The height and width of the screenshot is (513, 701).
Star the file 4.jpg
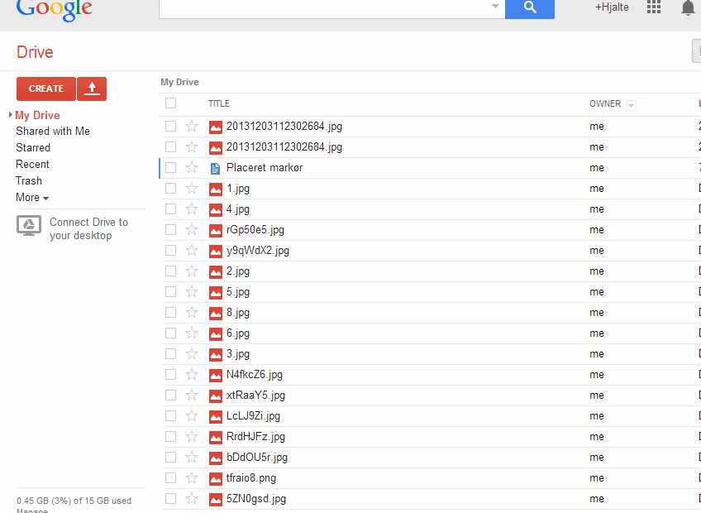click(x=192, y=209)
